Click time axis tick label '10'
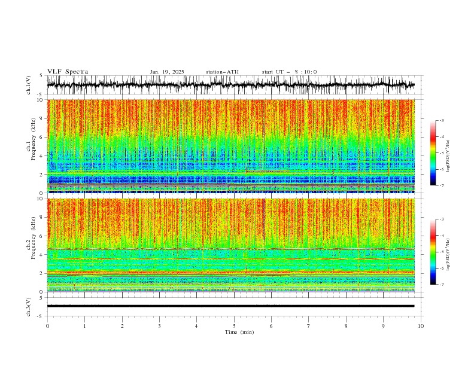This screenshot has width=474, height=366. 421,326
